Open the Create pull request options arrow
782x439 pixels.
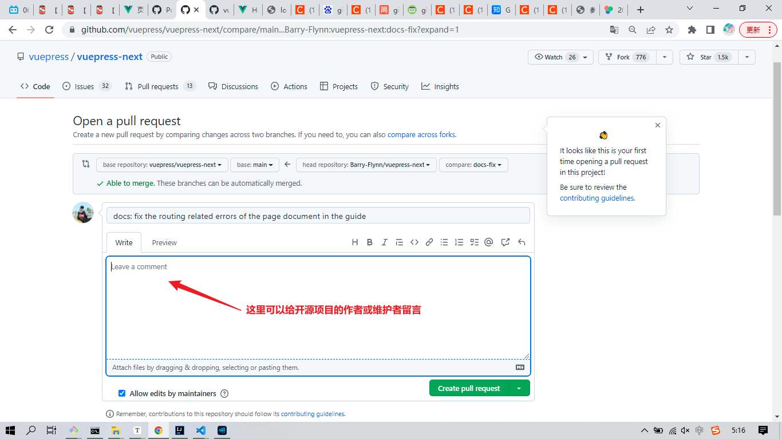(x=519, y=388)
